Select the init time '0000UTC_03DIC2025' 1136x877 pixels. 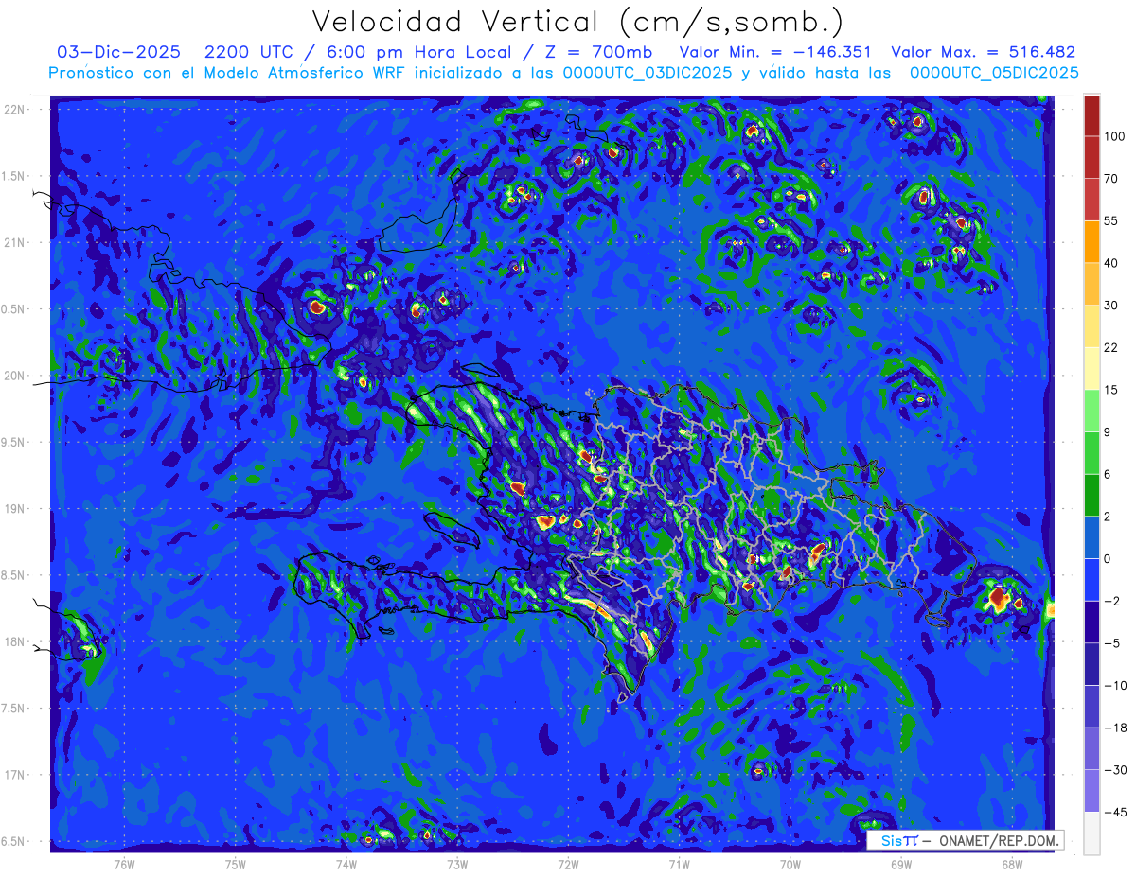coord(648,73)
